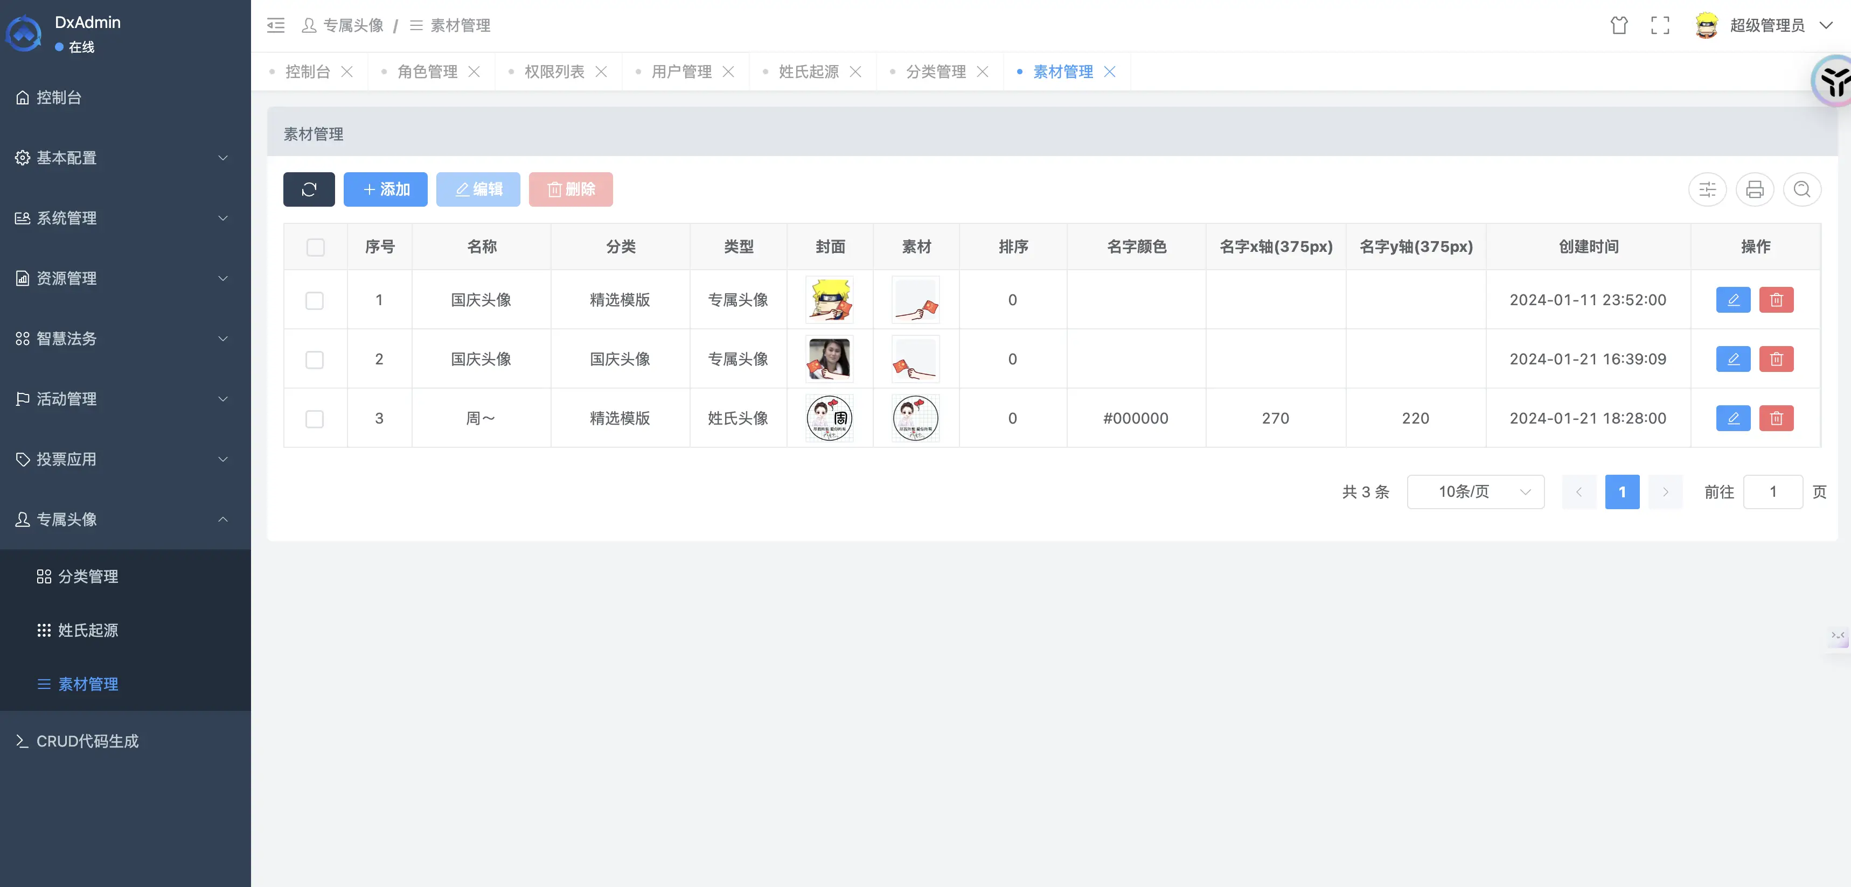Go to previous page arrow
1851x887 pixels.
click(1578, 492)
